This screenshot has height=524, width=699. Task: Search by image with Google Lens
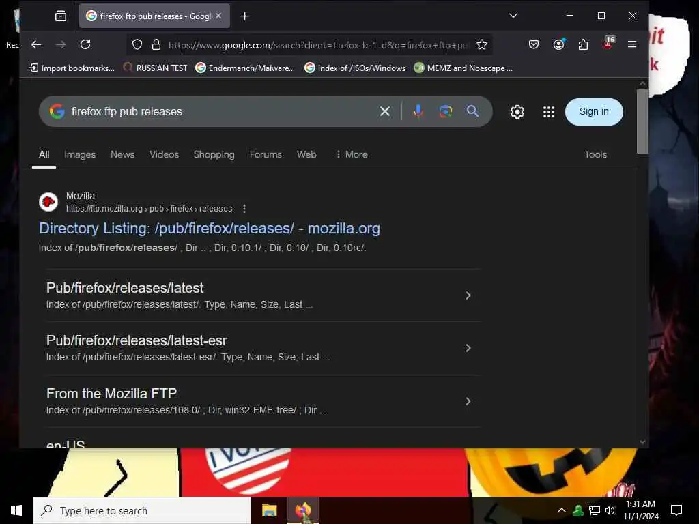tap(445, 111)
